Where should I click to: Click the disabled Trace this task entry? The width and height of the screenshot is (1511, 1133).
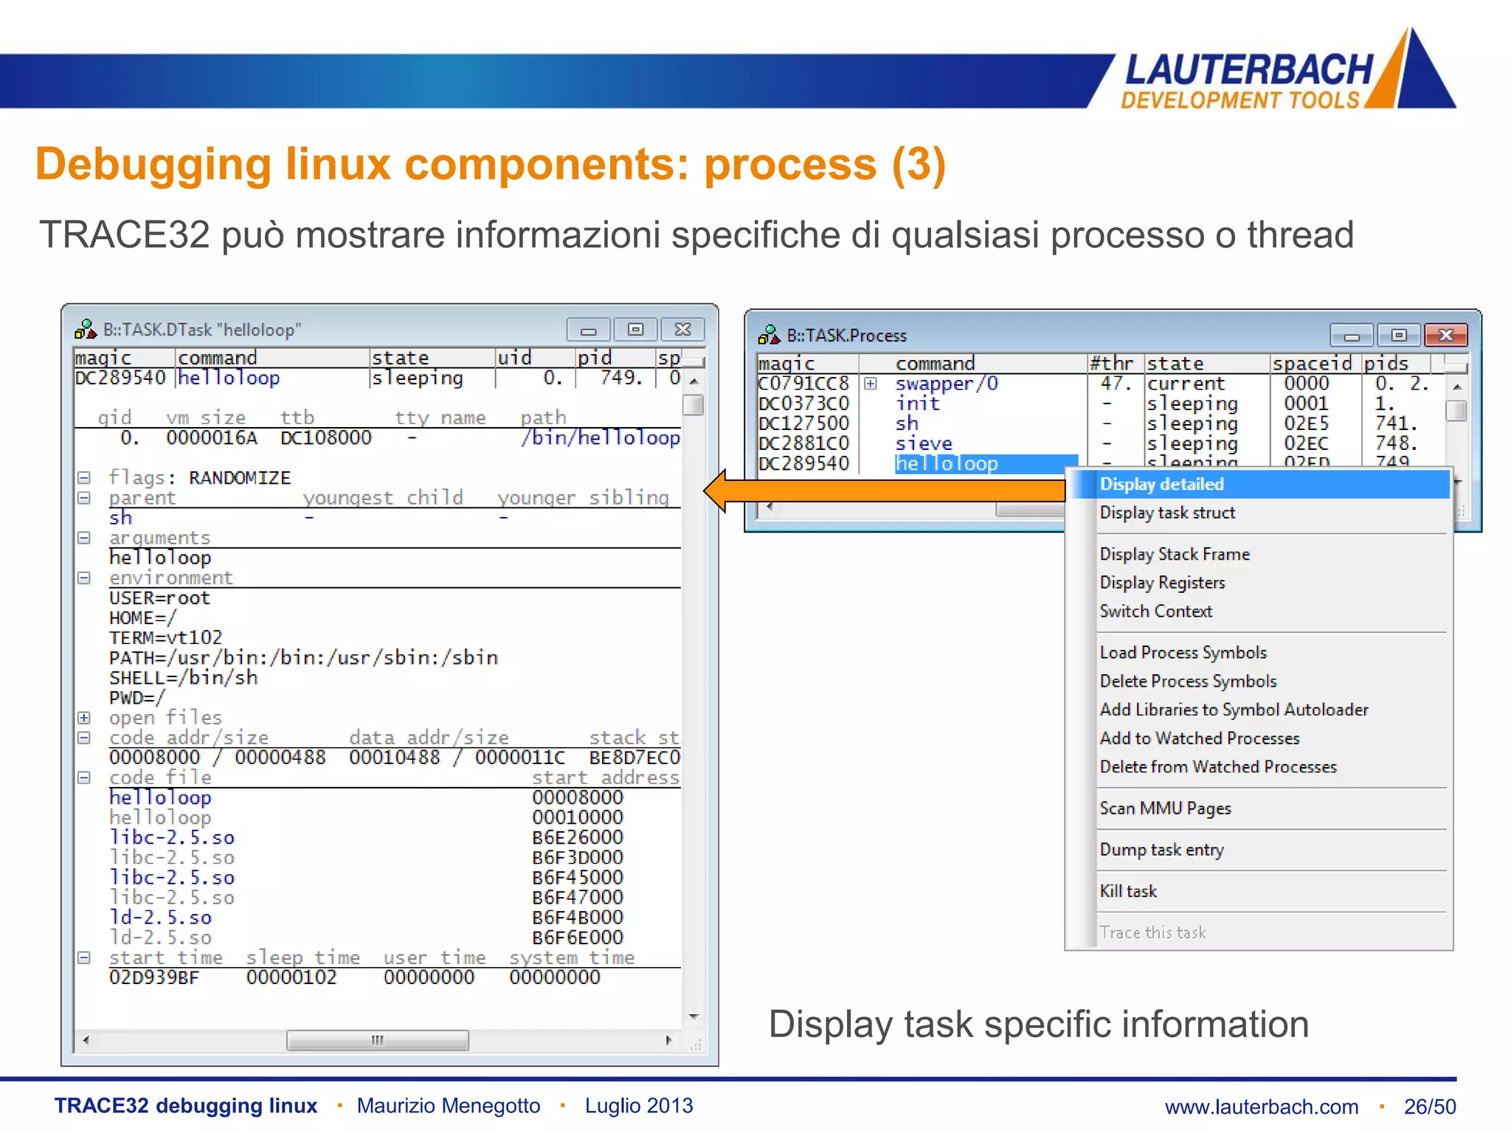tap(1152, 932)
